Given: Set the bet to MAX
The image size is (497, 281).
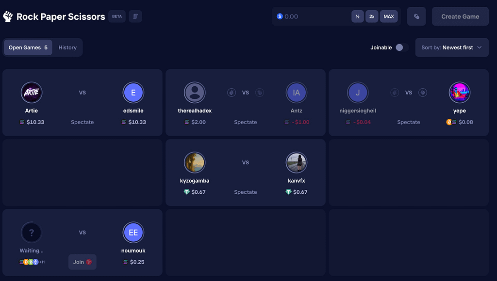Looking at the screenshot, I should pyautogui.click(x=389, y=16).
